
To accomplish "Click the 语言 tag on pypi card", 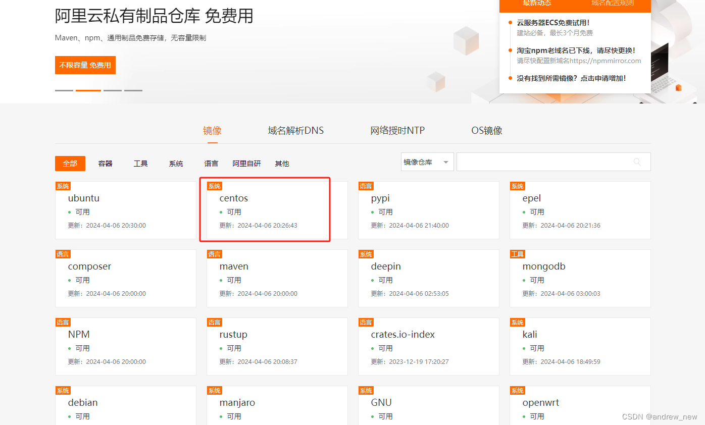I will point(366,186).
